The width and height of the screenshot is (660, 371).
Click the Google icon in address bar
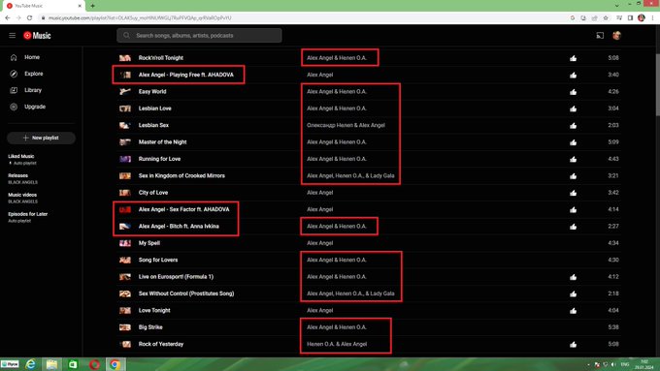[x=573, y=17]
